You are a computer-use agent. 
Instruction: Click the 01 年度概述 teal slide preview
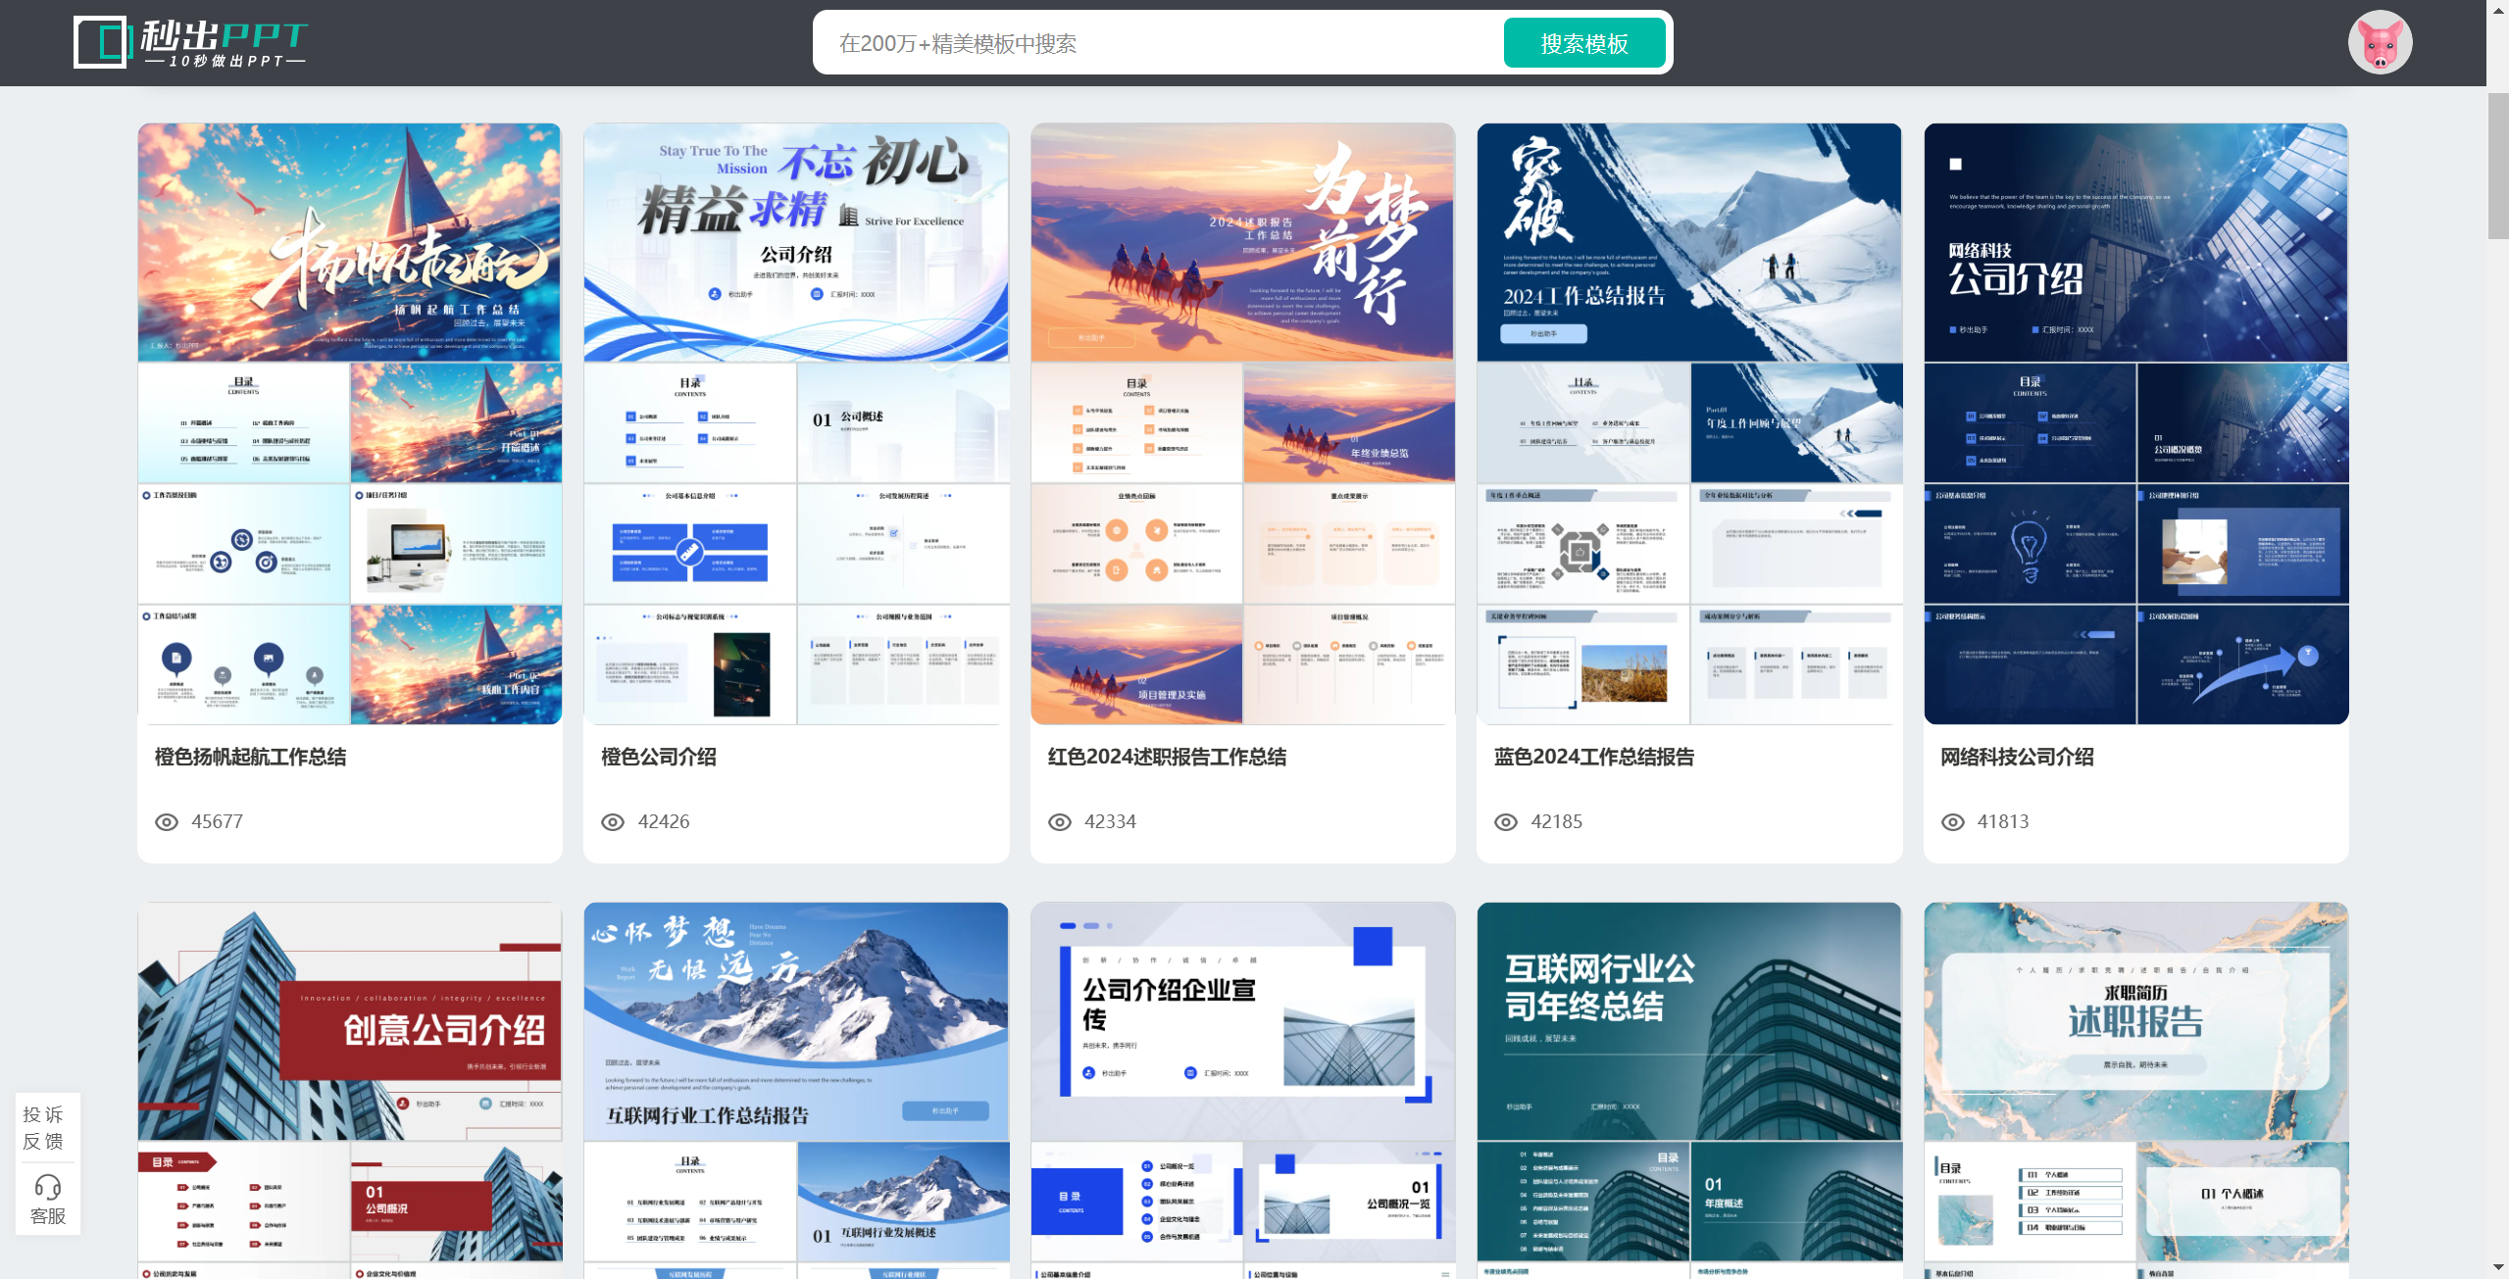coord(1796,1202)
